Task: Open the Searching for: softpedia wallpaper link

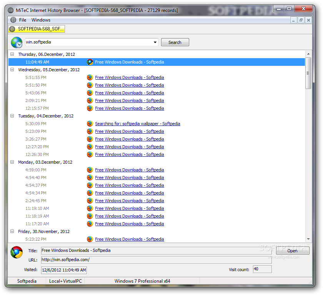Action: (138, 124)
